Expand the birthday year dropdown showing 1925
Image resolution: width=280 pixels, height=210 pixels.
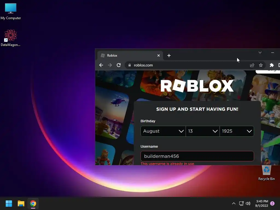(237, 131)
